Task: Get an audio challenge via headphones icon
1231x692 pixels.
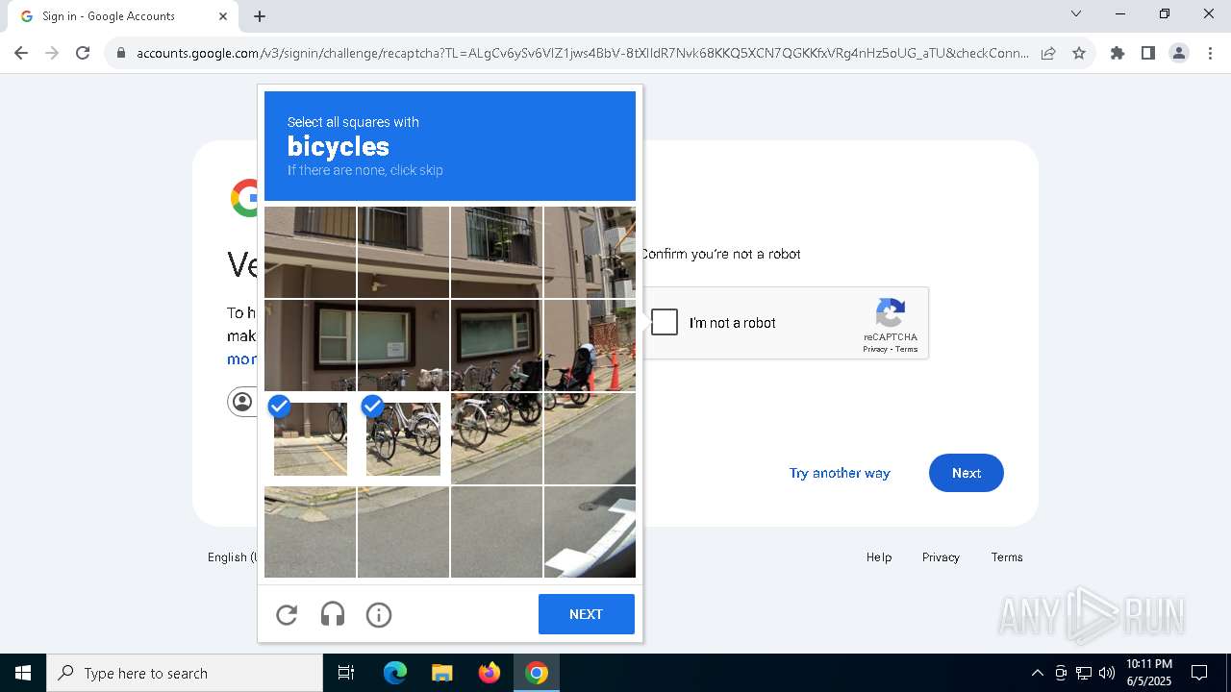Action: click(x=333, y=615)
